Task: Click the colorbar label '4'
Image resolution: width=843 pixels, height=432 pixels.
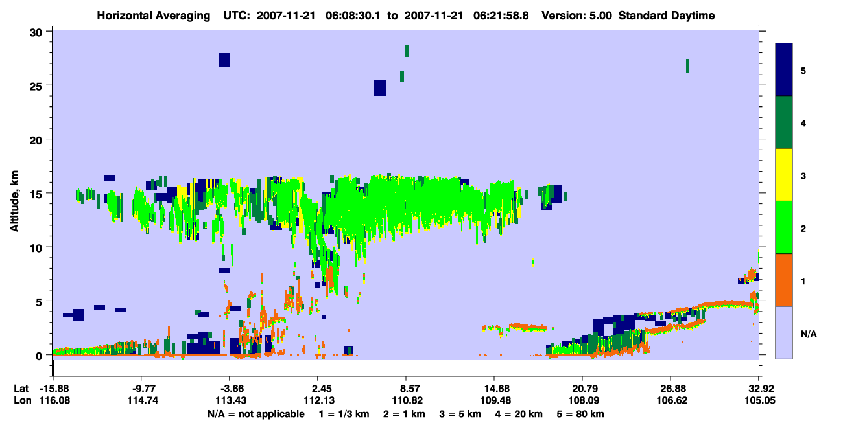Action: point(803,123)
